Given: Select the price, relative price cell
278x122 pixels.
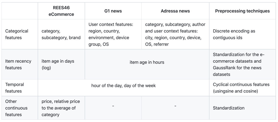Looking at the screenshot, I should tap(61, 108).
